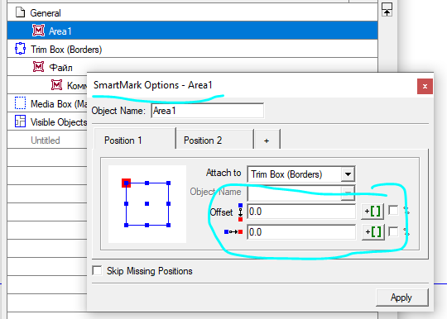Click the move-to-top arrow icon right of list
The image size is (447, 319).
387,10
